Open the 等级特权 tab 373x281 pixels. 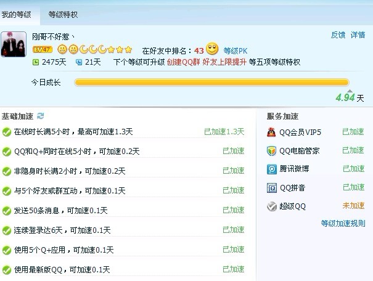[x=63, y=15]
